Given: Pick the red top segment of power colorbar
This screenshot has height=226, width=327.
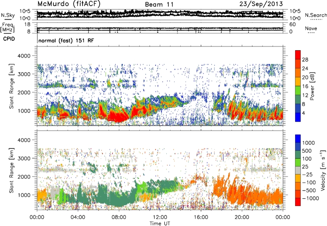Looking at the screenshot, I should [x=298, y=55].
